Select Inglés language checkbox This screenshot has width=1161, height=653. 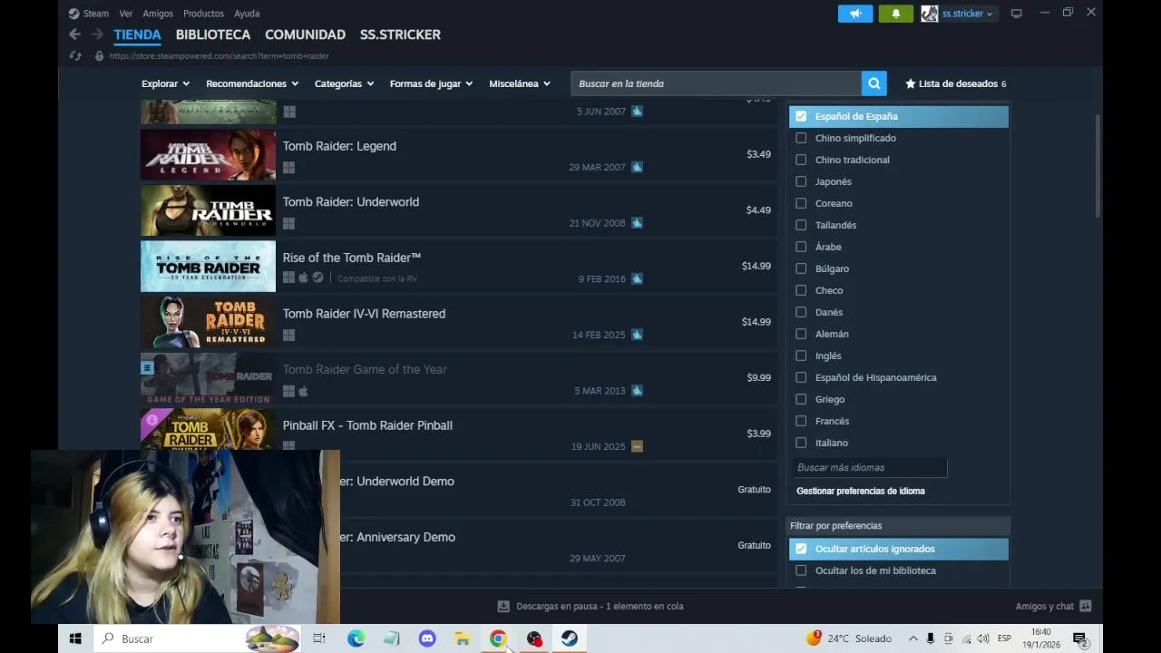point(801,356)
